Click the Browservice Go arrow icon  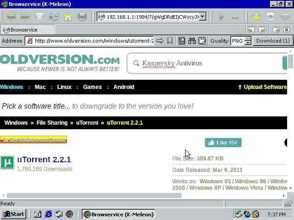pos(160,41)
